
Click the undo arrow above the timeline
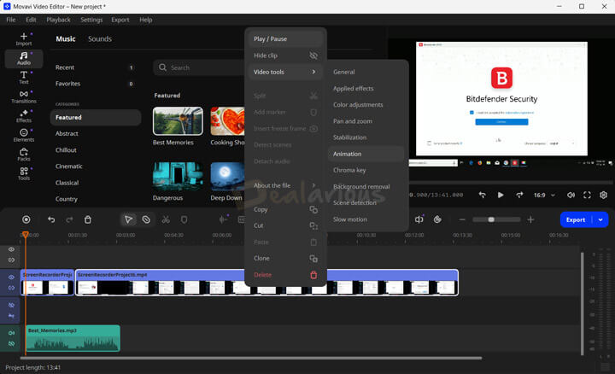pyautogui.click(x=51, y=219)
